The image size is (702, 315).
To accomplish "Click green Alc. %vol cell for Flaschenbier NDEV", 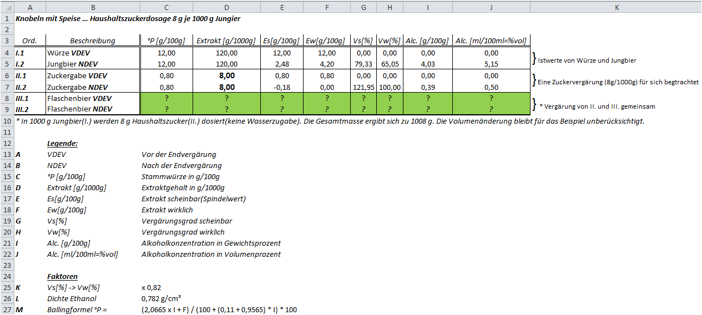I will [x=491, y=109].
